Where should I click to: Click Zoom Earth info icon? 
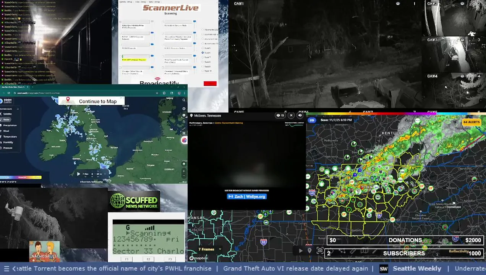(184, 115)
